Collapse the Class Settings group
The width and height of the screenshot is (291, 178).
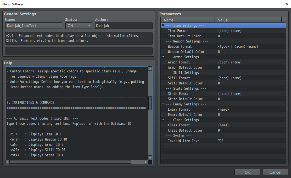[163, 120]
